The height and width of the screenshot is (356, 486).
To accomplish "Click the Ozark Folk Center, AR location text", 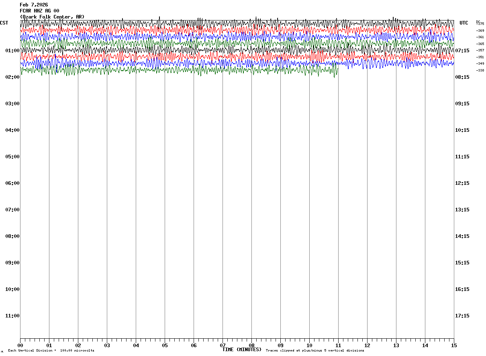I will pyautogui.click(x=52, y=17).
